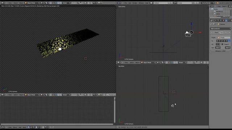This screenshot has height=130, width=232.
Task: Open Object menu below Front Ortho view
Action: pyautogui.click(x=137, y=62)
